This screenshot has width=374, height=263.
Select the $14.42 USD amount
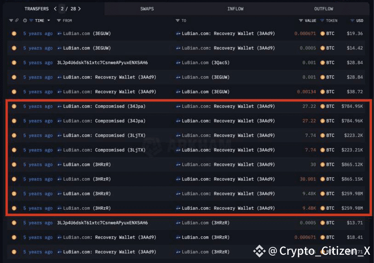(355, 48)
